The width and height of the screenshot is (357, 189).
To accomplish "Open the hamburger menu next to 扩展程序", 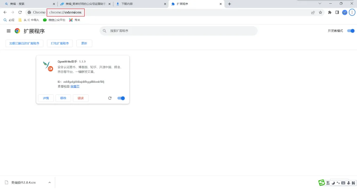I will pos(9,31).
